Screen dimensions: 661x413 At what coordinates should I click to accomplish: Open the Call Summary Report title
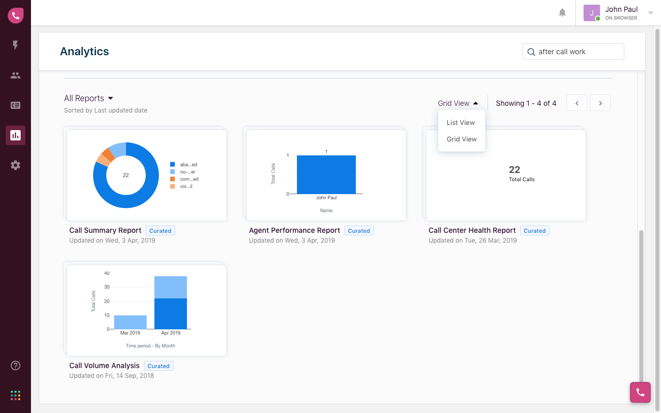105,230
